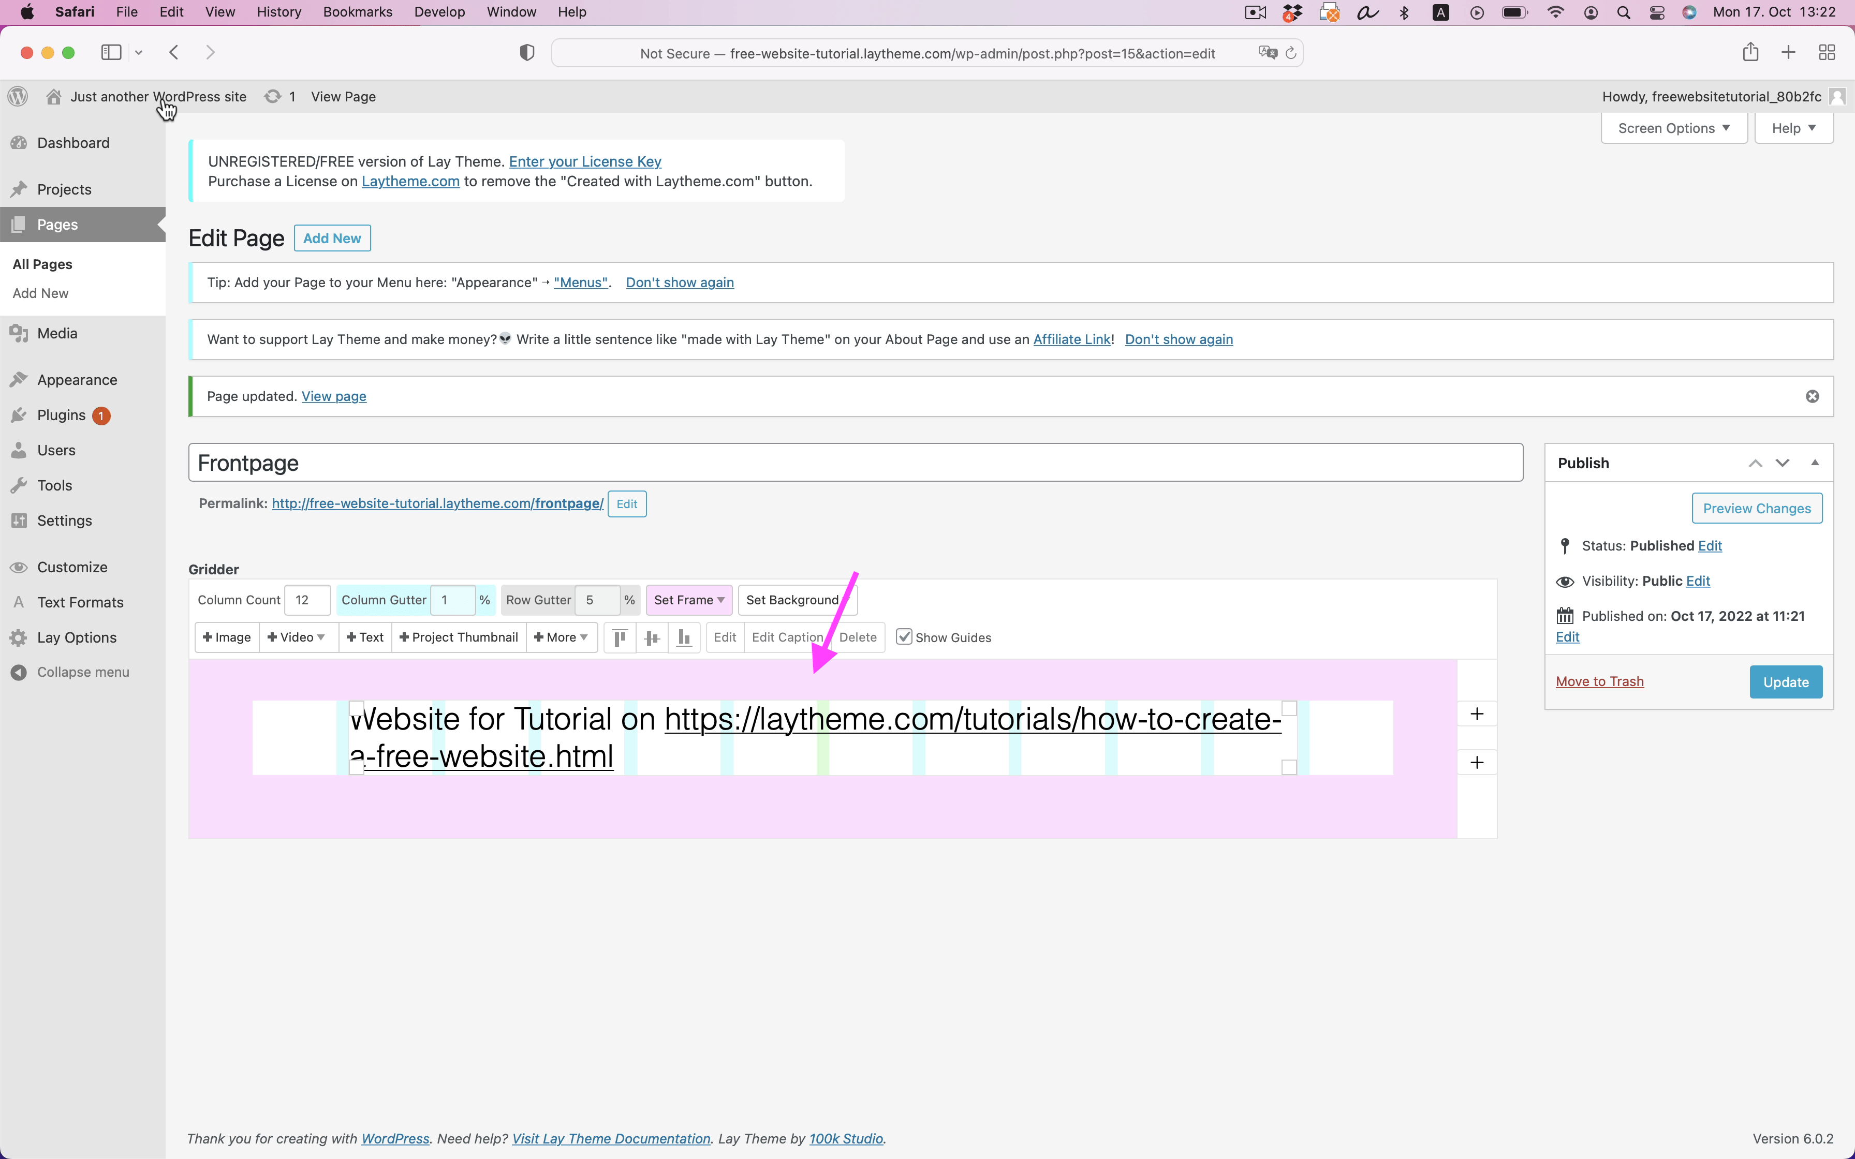Open Safari History menu
The image size is (1855, 1159).
[278, 12]
